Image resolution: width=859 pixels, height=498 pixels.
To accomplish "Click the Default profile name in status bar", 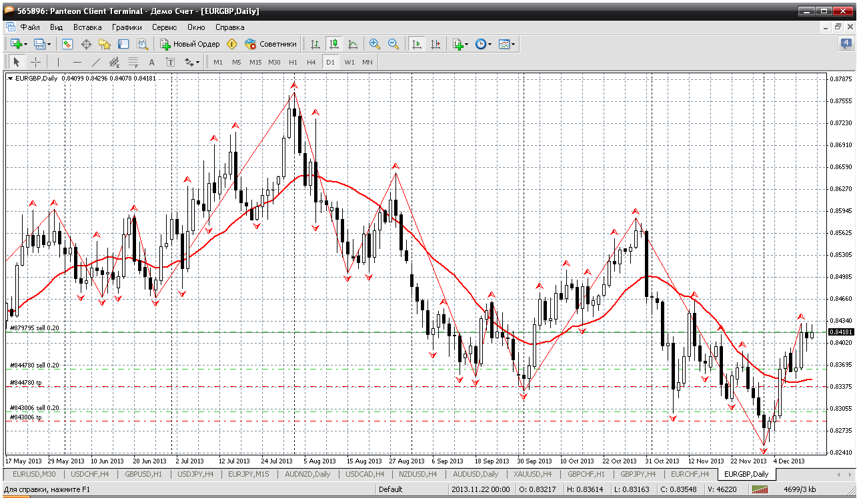I will (390, 489).
